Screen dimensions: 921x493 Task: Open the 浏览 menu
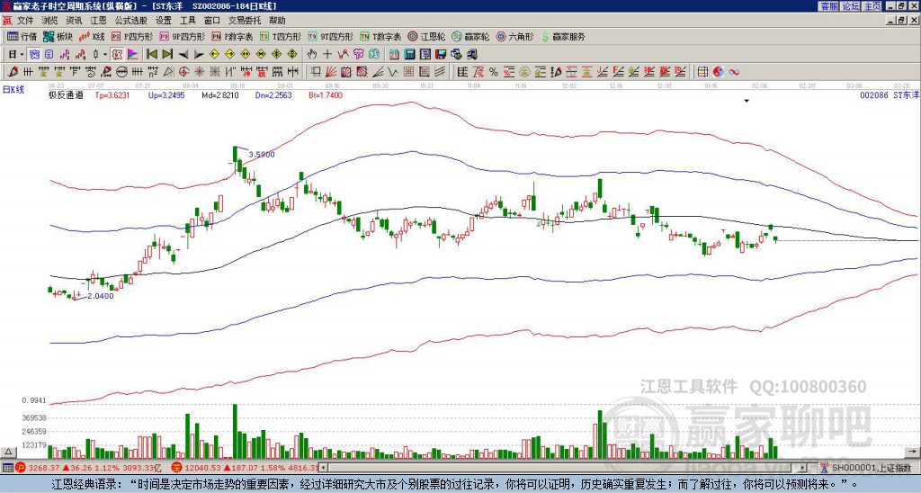(50, 21)
